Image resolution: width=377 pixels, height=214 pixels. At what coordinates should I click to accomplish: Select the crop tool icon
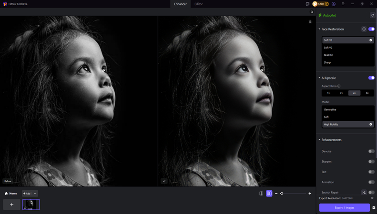point(312,12)
